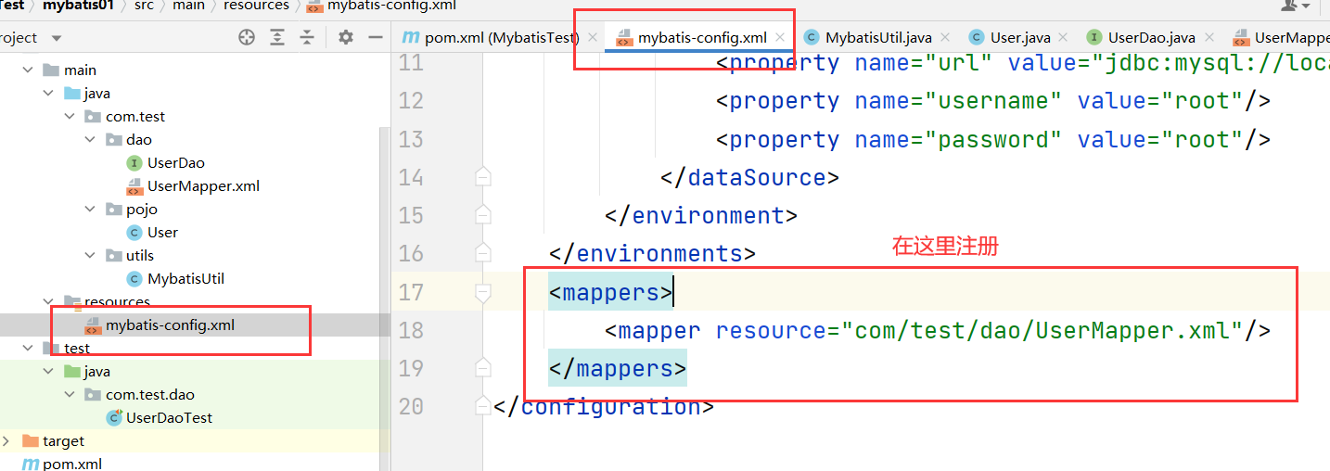Close the MybatisUtil.java tab
The height and width of the screenshot is (471, 1330).
(x=945, y=38)
